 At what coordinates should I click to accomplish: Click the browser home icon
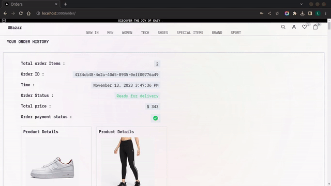tap(28, 13)
